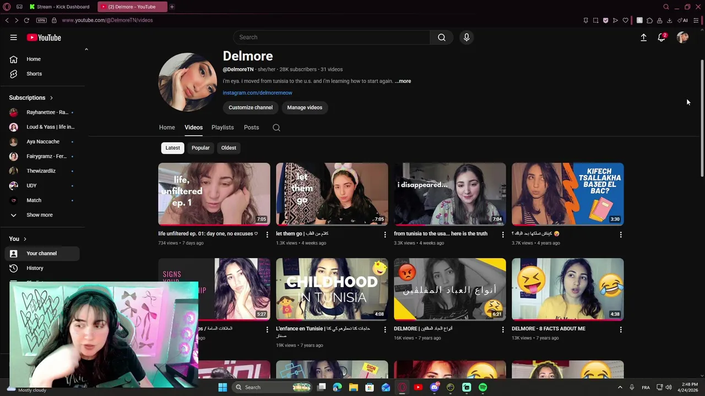Open the GX Corner gamepad icon
The width and height of the screenshot is (705, 396).
(x=19, y=7)
